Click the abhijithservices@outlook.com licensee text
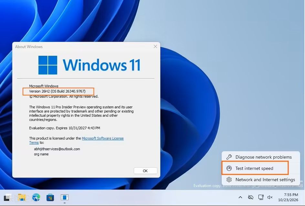This screenshot has height=206, width=305. (x=57, y=149)
